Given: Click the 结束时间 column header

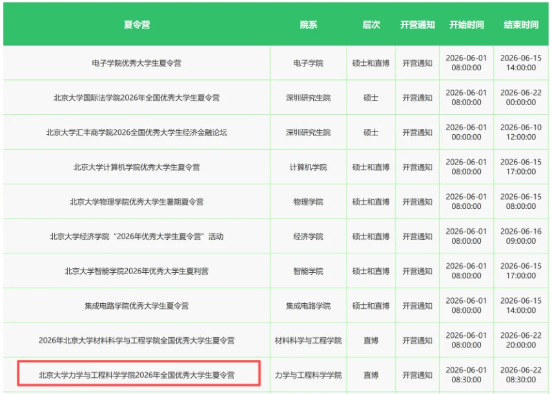Looking at the screenshot, I should (x=521, y=25).
